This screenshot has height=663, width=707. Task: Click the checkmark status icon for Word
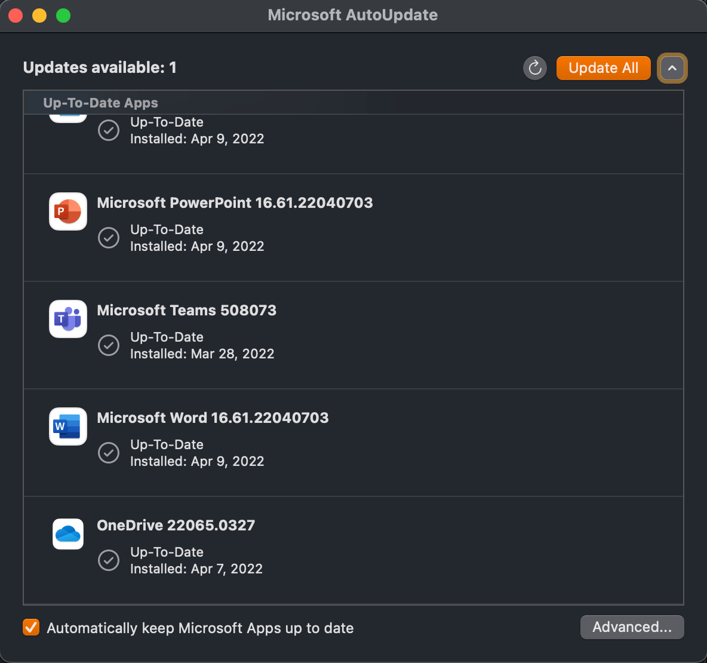(x=109, y=452)
